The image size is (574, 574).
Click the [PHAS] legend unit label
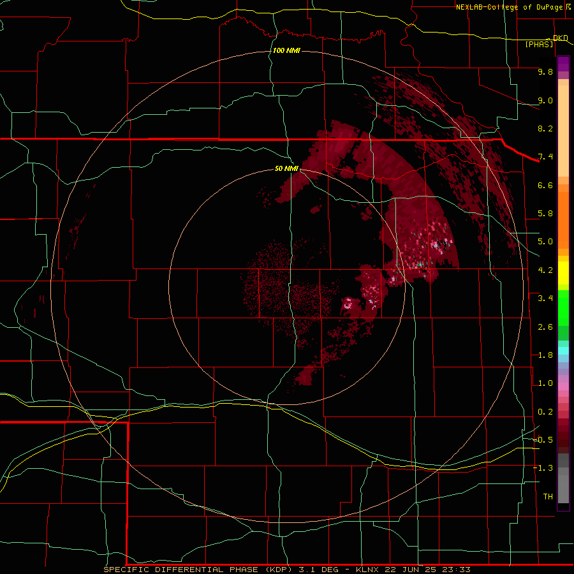(x=539, y=44)
